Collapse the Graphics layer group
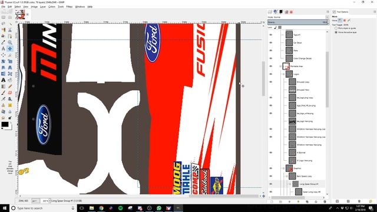Image resolution: width=377 pixels, height=212 pixels. [x=284, y=168]
